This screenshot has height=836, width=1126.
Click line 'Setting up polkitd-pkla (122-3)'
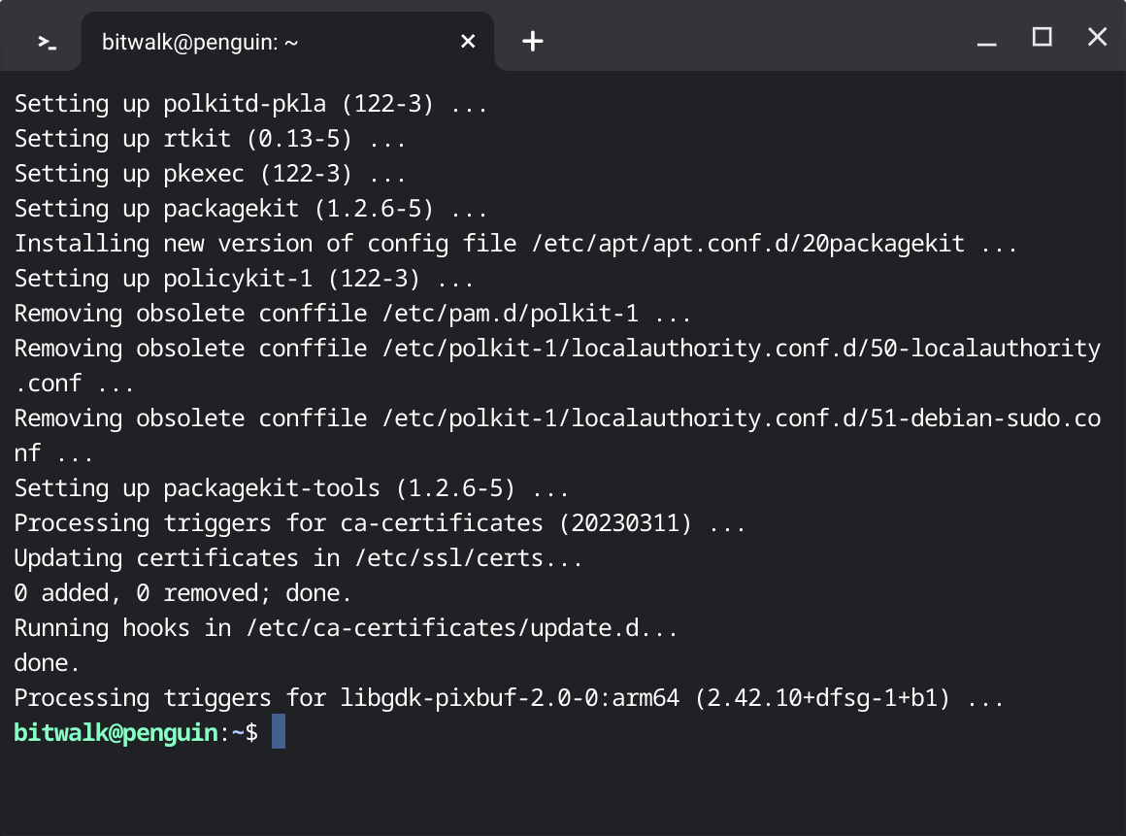(250, 104)
